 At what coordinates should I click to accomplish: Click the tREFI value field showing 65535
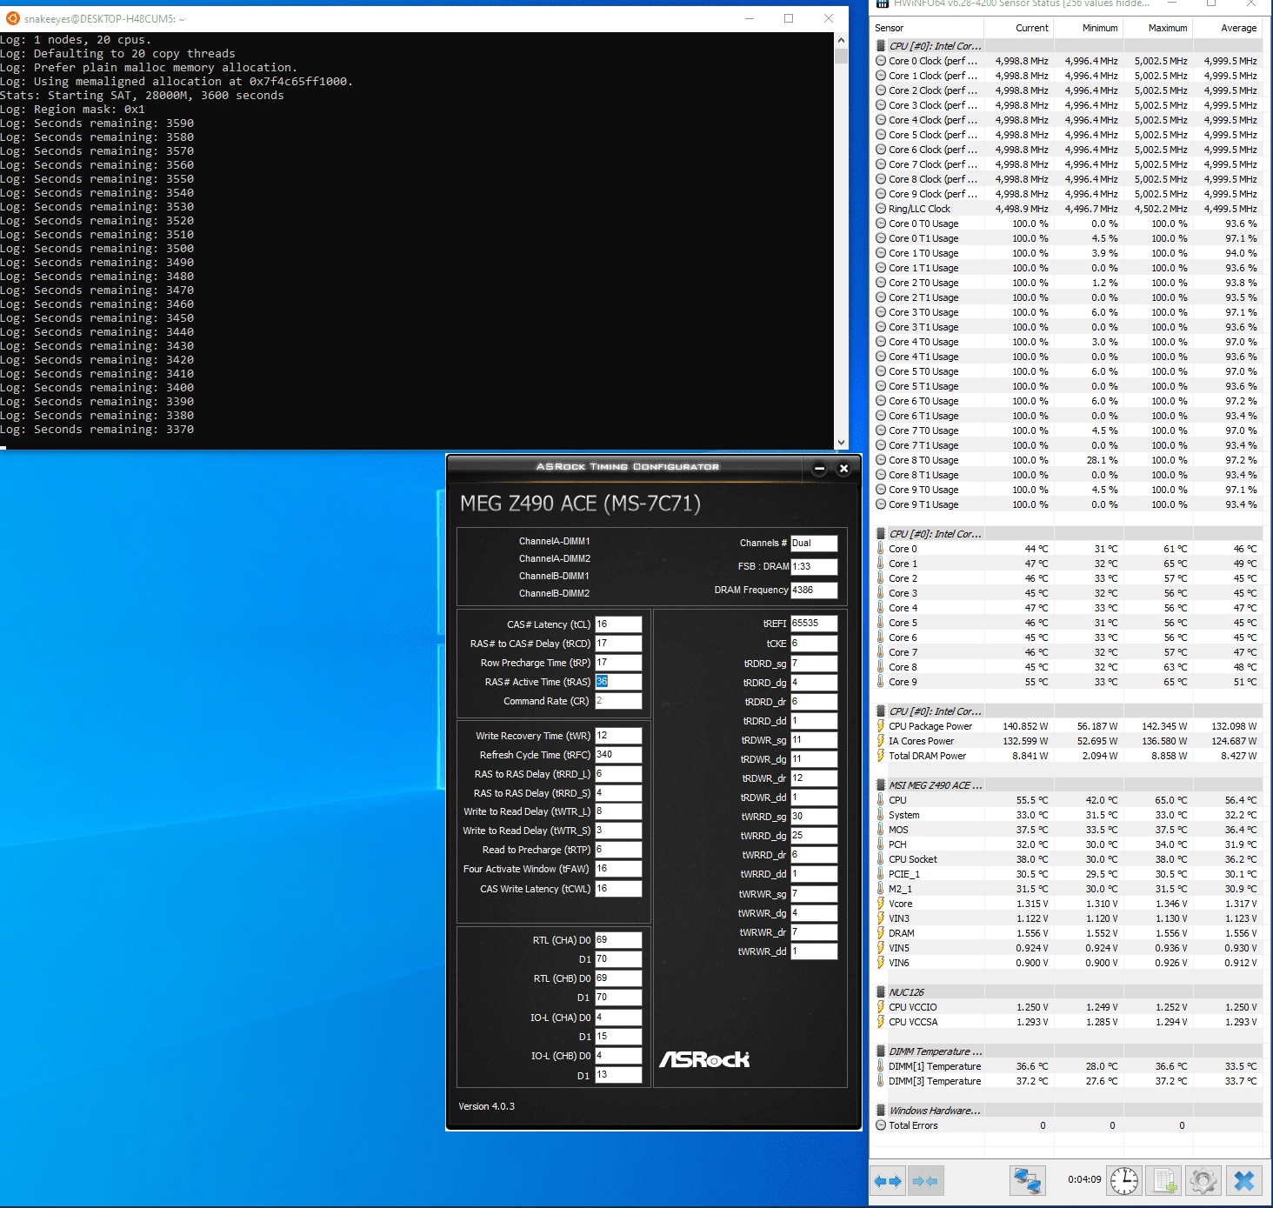pyautogui.click(x=814, y=624)
